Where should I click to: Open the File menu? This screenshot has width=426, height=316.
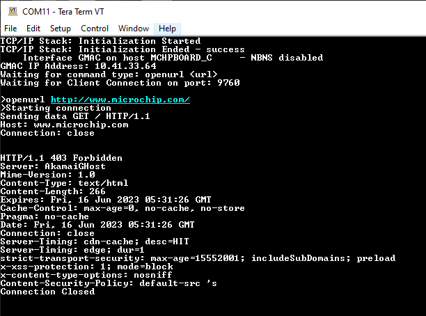(x=10, y=29)
